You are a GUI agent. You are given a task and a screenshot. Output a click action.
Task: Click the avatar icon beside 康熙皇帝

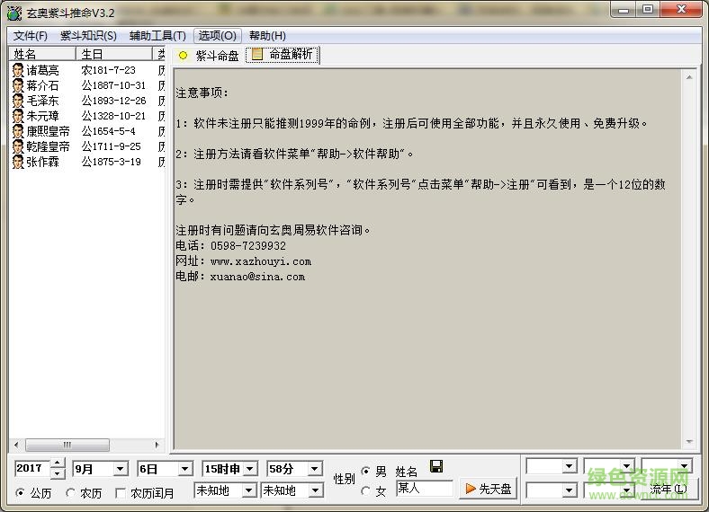(x=18, y=131)
